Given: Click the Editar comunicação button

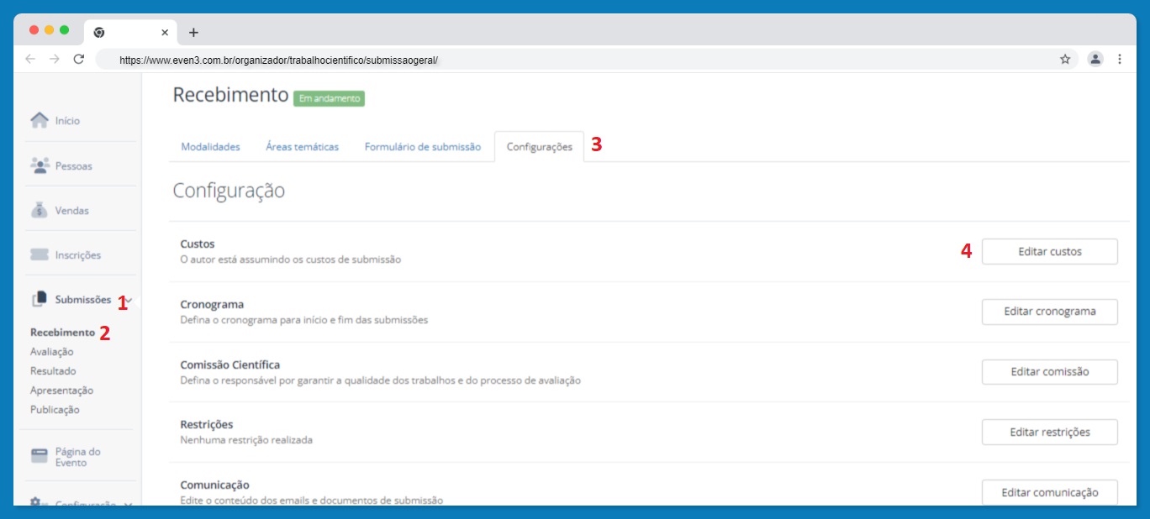Looking at the screenshot, I should click(1050, 492).
